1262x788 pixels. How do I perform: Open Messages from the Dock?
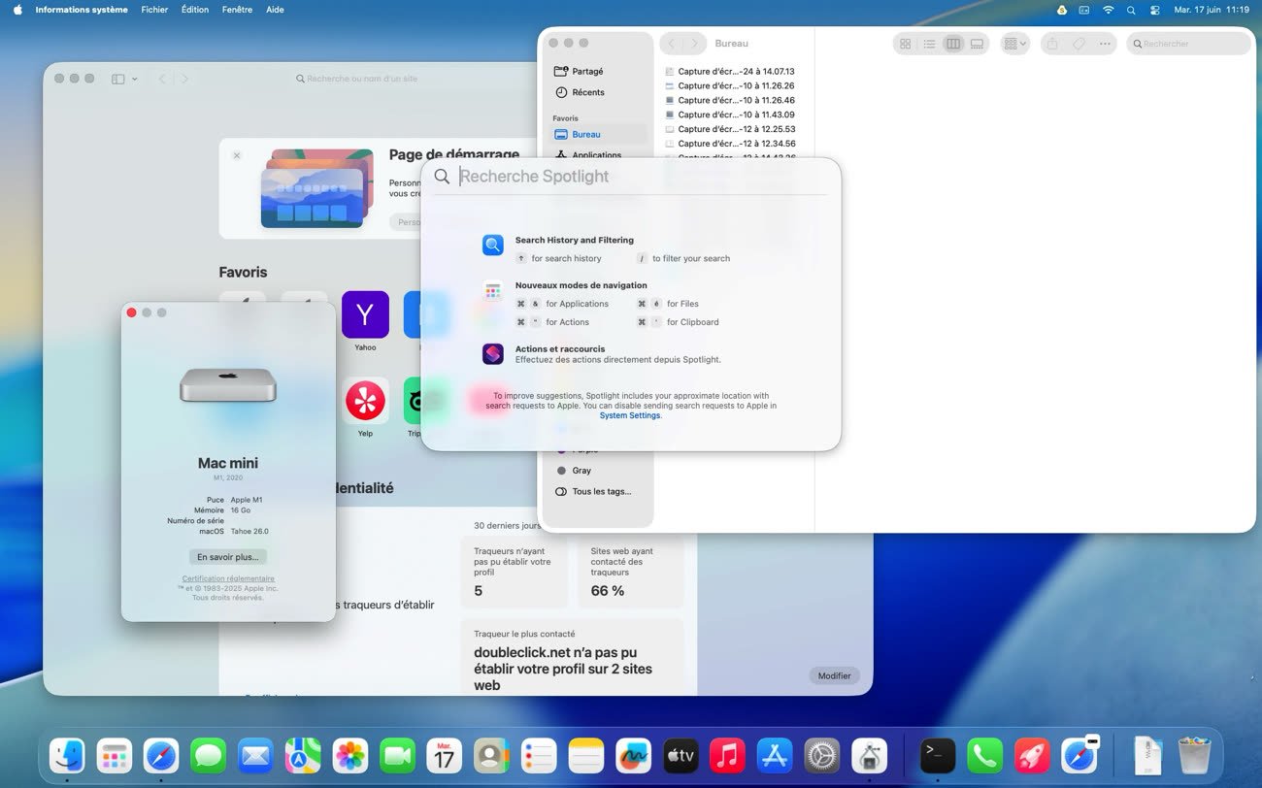tap(209, 756)
